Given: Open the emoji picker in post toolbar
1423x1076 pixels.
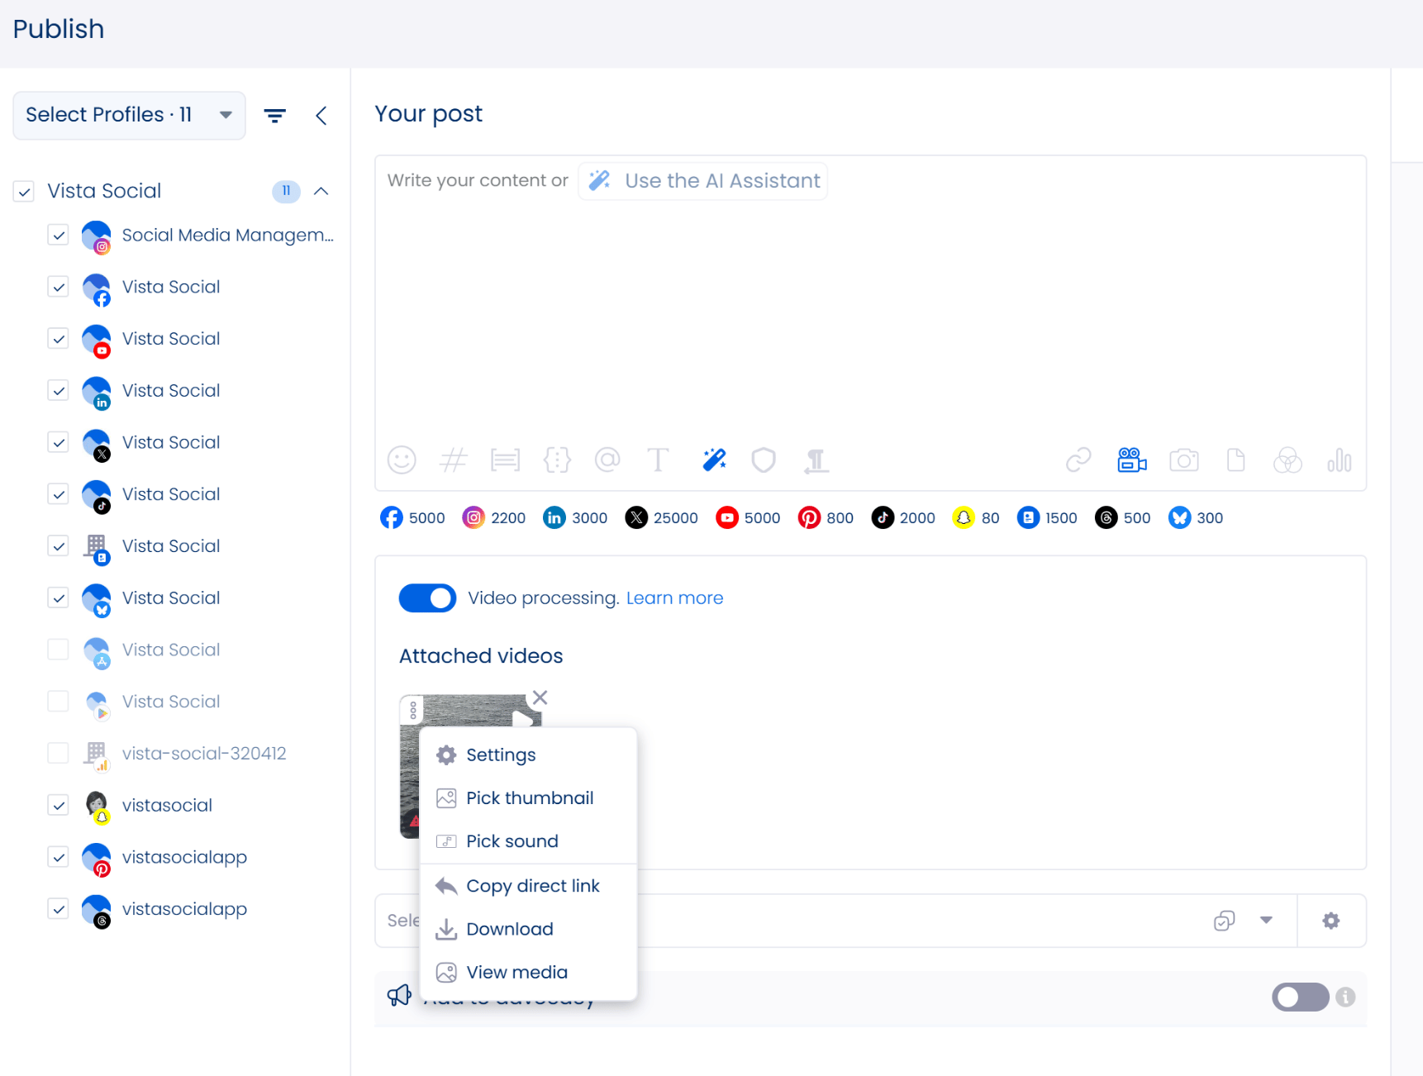Looking at the screenshot, I should coord(402,459).
